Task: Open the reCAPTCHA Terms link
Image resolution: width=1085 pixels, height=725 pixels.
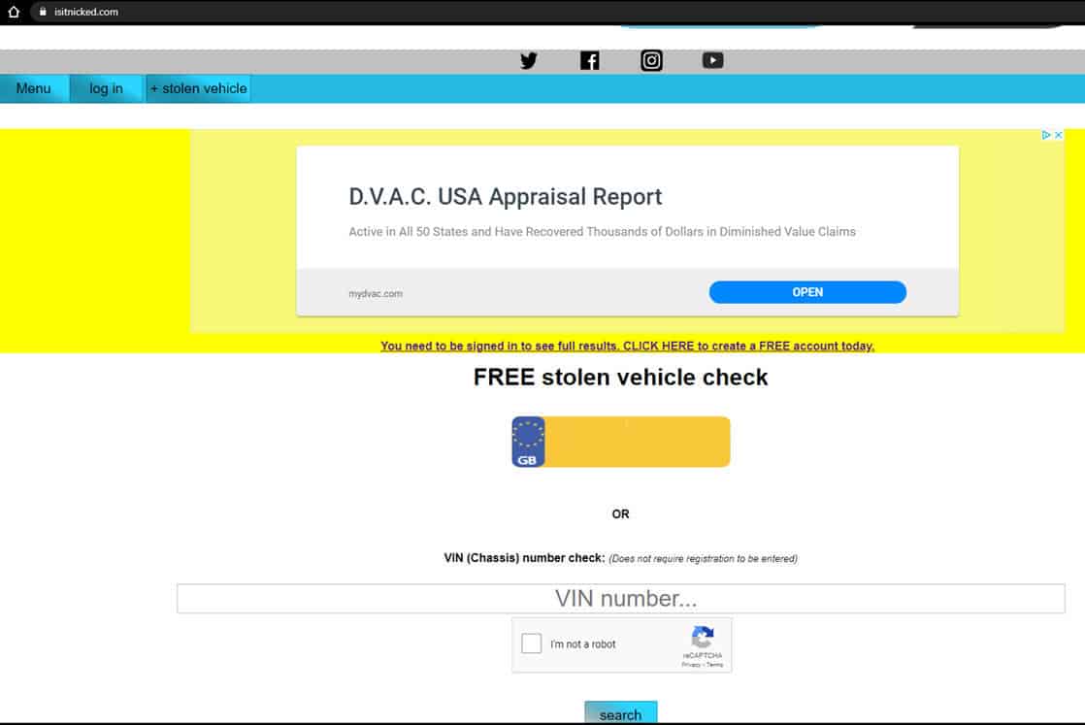Action: (x=715, y=665)
